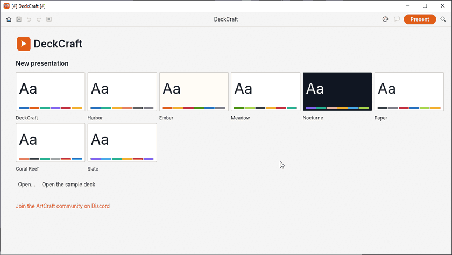
Task: Click the Redo arrow icon
Action: (39, 19)
